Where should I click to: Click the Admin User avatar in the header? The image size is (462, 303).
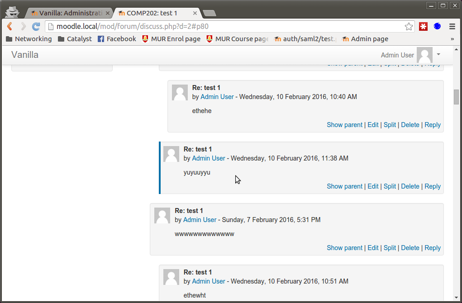[x=424, y=55]
